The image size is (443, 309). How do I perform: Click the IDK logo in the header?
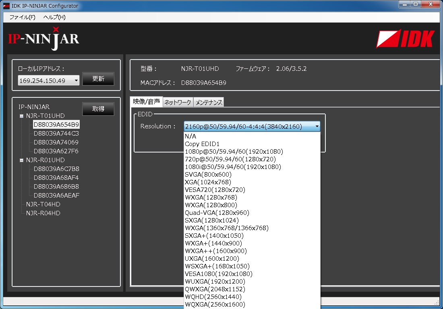coord(405,39)
